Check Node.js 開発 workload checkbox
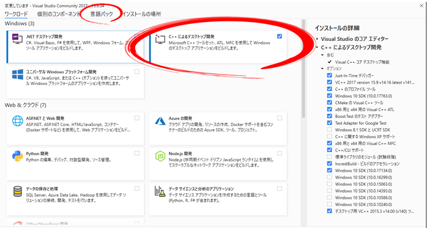The width and height of the screenshot is (427, 228). click(x=280, y=153)
